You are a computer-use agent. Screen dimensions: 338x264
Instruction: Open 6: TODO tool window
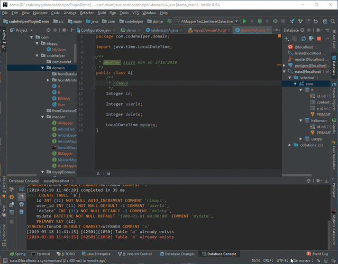[x=66, y=254]
